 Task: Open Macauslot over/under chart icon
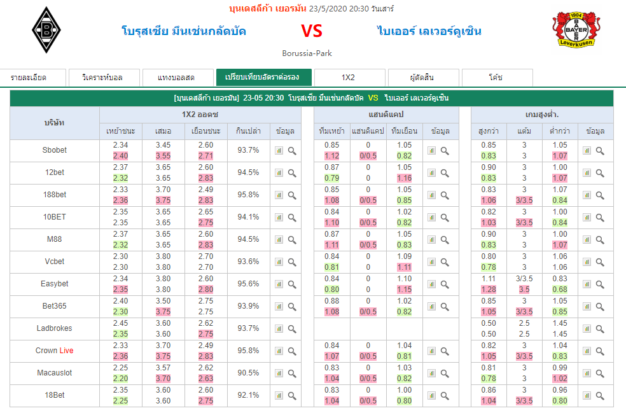587,374
